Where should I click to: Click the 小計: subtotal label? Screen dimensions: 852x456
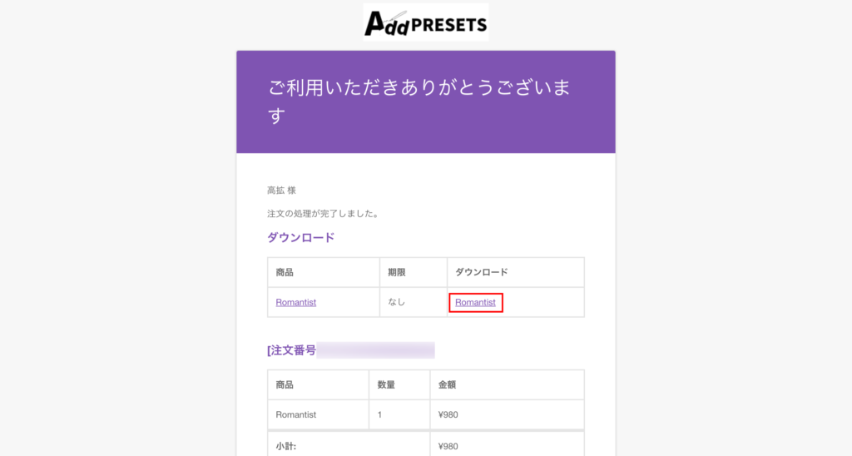(x=286, y=446)
